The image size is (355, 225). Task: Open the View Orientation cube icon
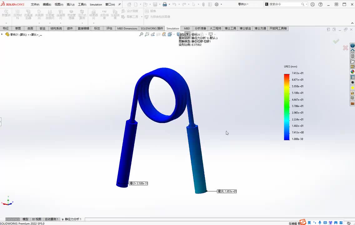(x=170, y=34)
